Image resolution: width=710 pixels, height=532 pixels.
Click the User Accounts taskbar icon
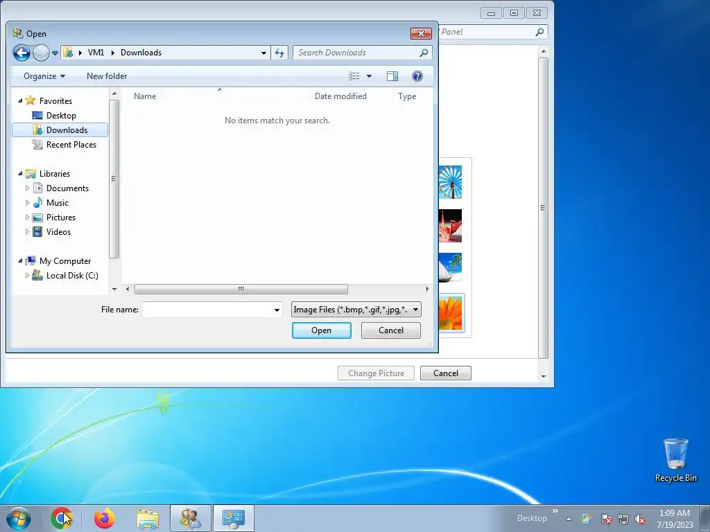(190, 518)
